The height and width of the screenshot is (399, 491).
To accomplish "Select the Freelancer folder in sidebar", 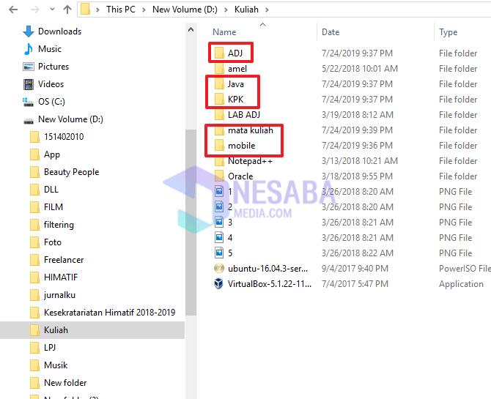I will click(x=56, y=259).
